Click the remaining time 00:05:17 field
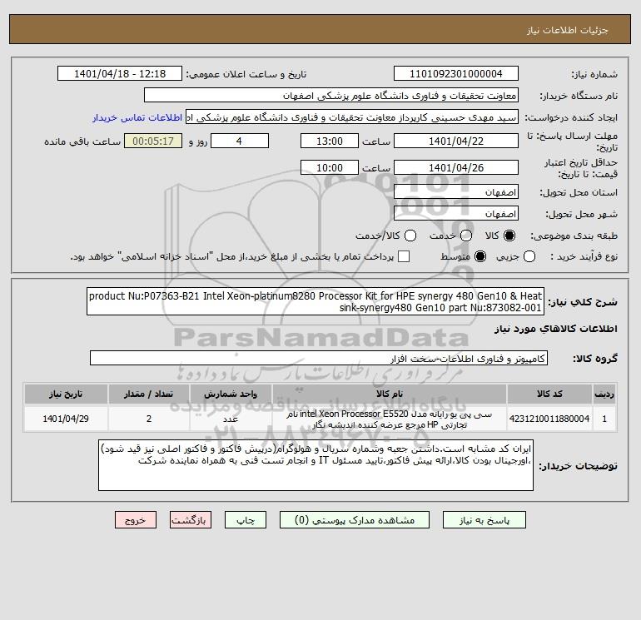The image size is (641, 620). (153, 141)
